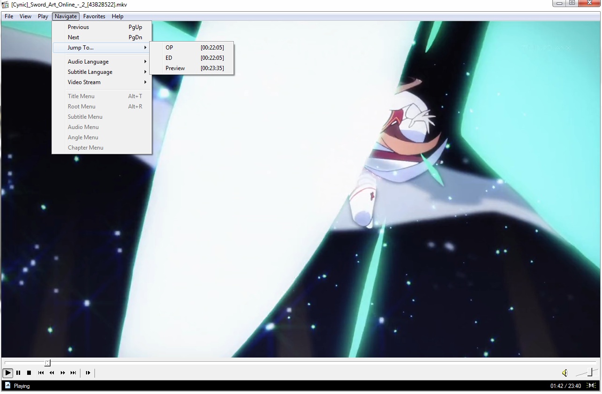Click the Play button

coord(7,373)
